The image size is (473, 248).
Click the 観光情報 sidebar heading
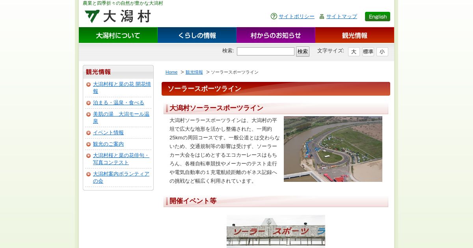(98, 72)
